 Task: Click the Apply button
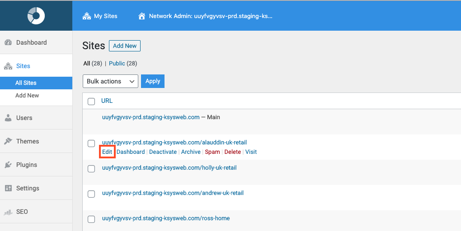pyautogui.click(x=153, y=81)
